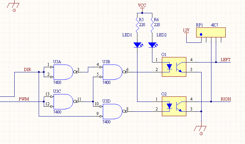Click the LED1 diode symbol
Image resolution: width=245 pixels, height=144 pixels.
coord(138,45)
